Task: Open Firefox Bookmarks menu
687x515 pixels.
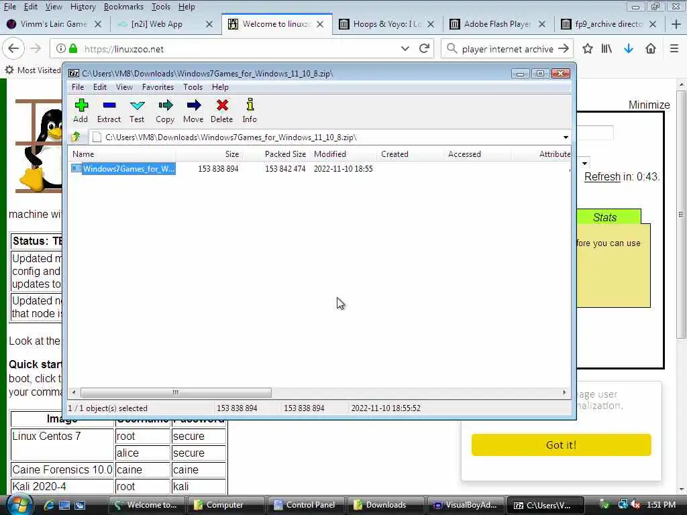Action: (123, 7)
